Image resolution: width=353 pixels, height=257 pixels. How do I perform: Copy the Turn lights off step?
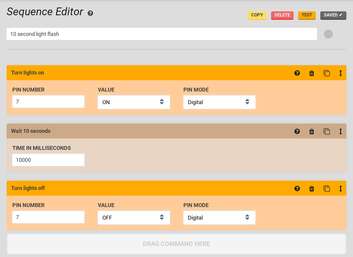pyautogui.click(x=327, y=188)
